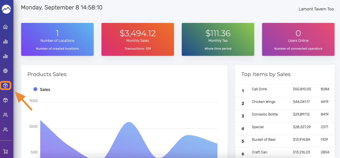Open the orange-outlined box icon in sidebar

5,85
